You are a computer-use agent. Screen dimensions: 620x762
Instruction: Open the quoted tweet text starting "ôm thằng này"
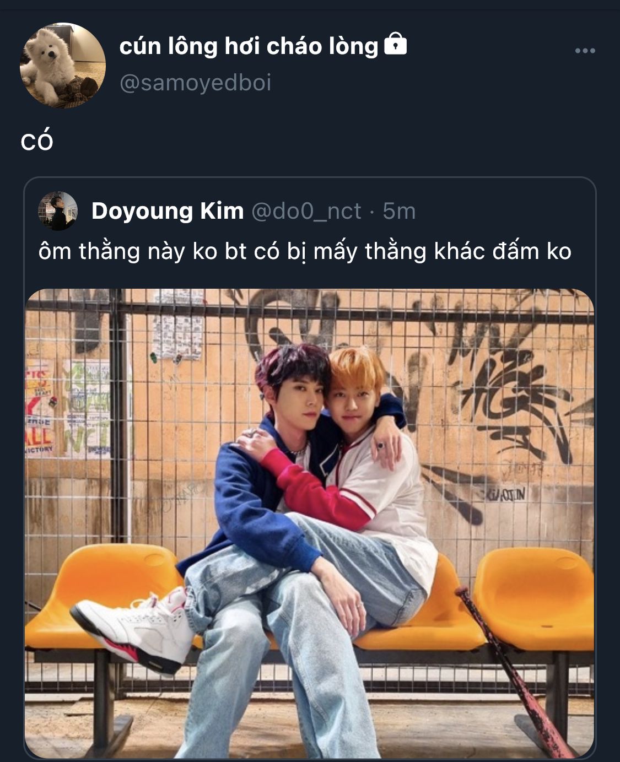[305, 252]
